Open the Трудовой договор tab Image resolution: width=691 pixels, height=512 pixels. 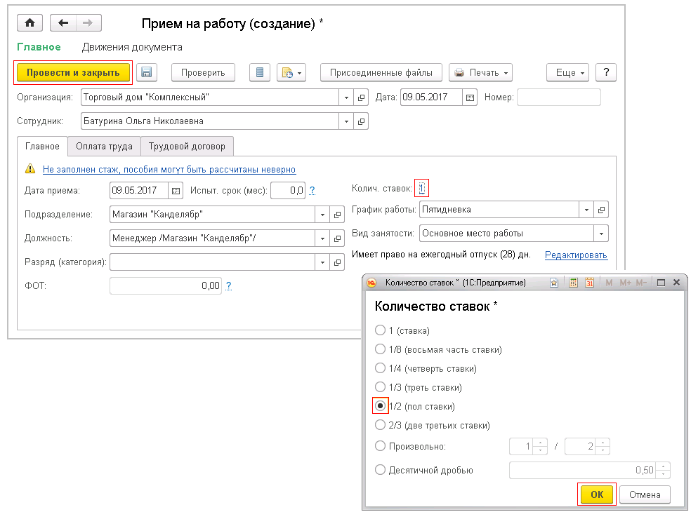187,146
